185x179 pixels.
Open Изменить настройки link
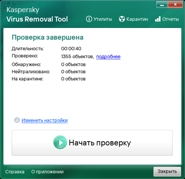45,120
